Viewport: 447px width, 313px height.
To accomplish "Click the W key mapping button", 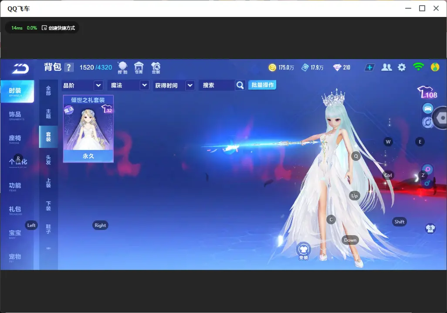I will (x=388, y=142).
